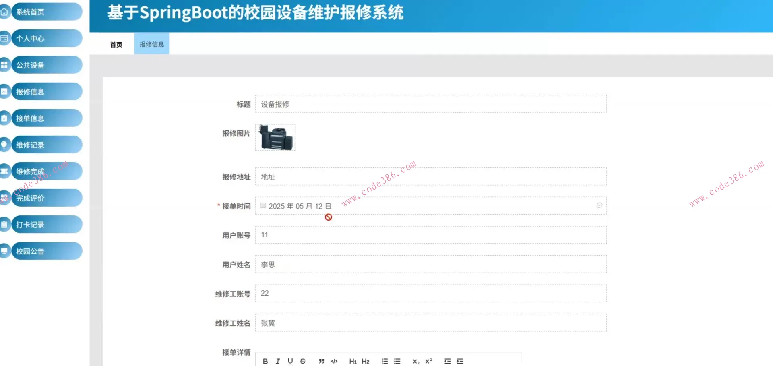Toggle bold formatting in the editor

pyautogui.click(x=265, y=361)
